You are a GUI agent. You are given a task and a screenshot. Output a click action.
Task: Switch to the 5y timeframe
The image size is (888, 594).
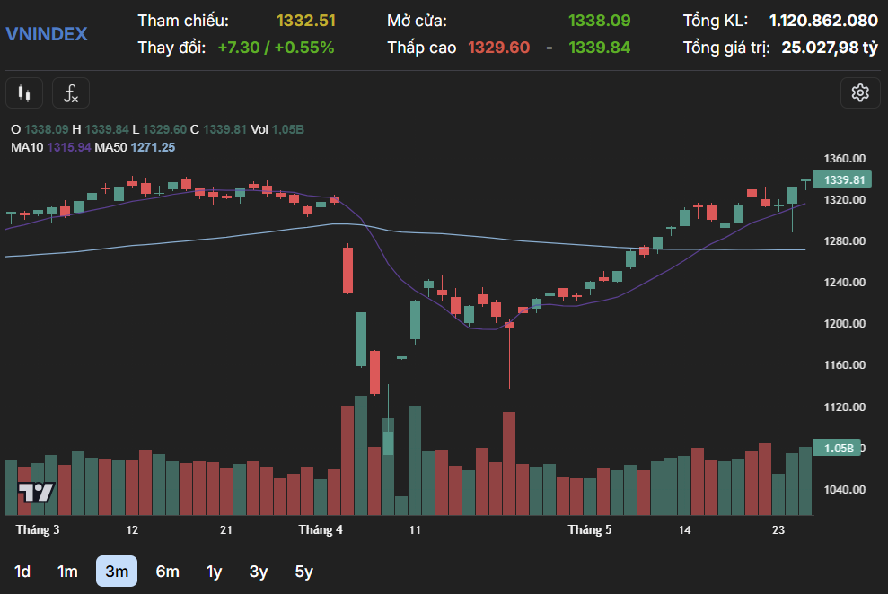tap(303, 572)
